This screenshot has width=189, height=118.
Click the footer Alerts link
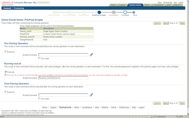76,107
